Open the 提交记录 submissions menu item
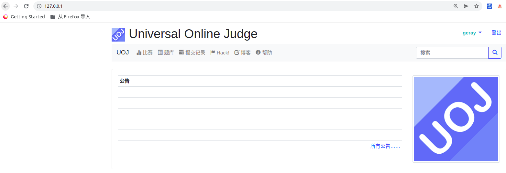Viewport: 506px width, 173px height. point(192,53)
